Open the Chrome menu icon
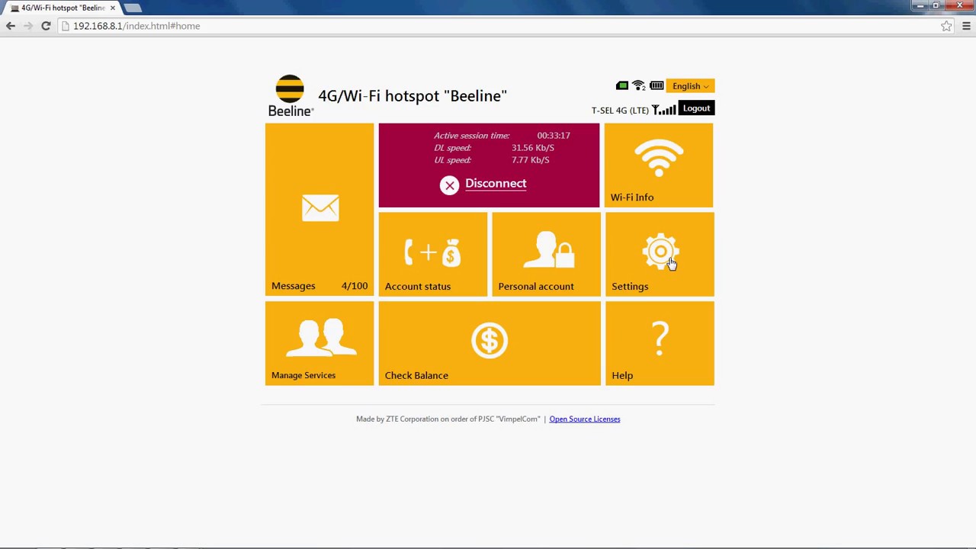 (966, 26)
